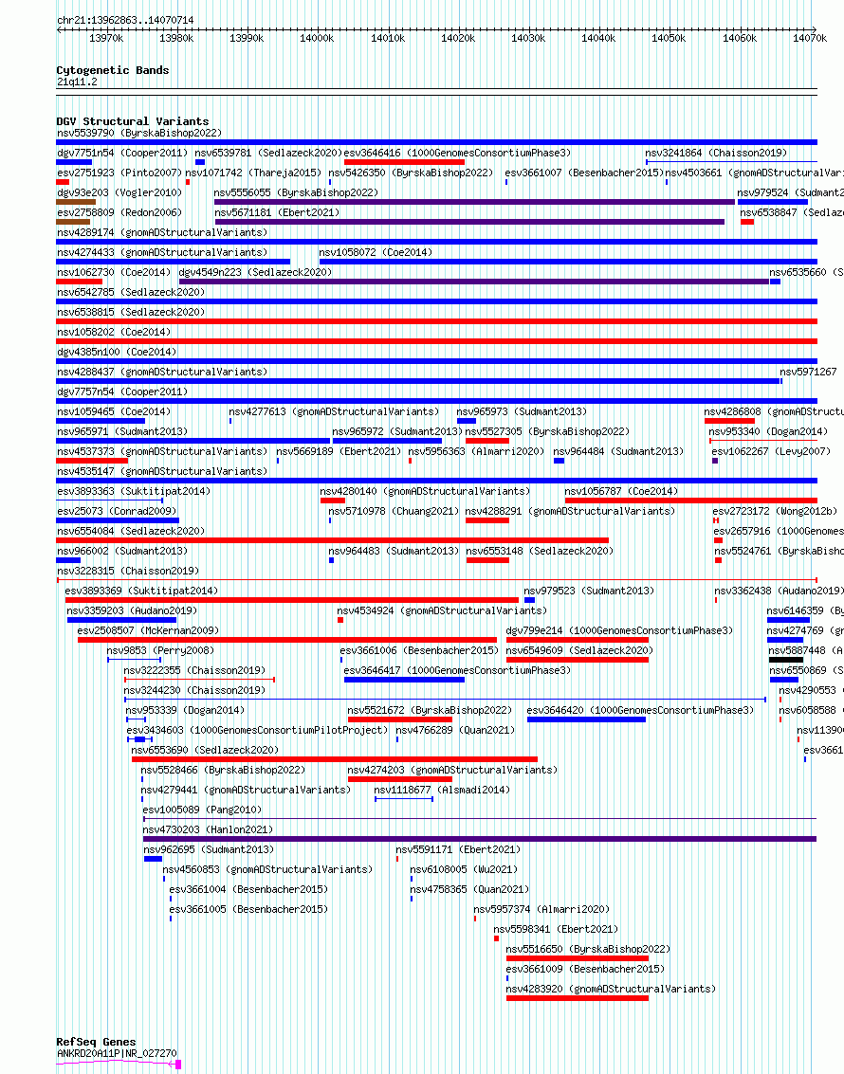Open nsv3241864 (Chaisson2019) variant label

716,153
